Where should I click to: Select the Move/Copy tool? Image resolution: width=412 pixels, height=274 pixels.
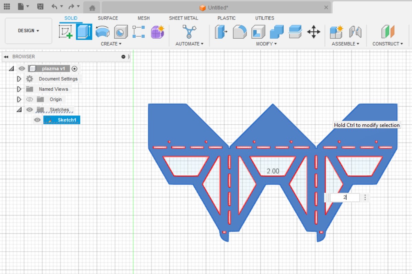point(313,32)
